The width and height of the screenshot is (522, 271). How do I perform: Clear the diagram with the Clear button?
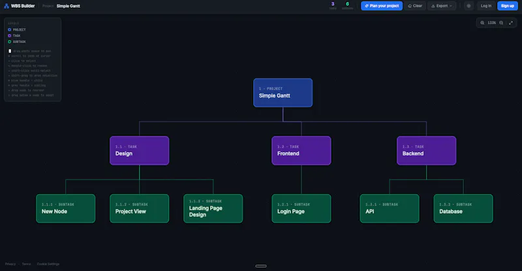click(415, 6)
